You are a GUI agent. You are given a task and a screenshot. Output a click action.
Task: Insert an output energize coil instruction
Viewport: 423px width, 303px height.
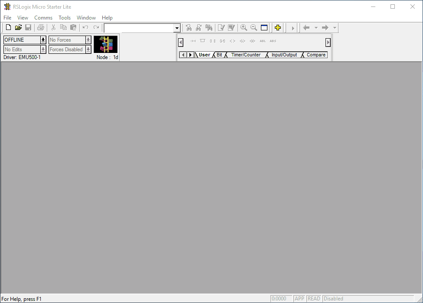click(232, 41)
